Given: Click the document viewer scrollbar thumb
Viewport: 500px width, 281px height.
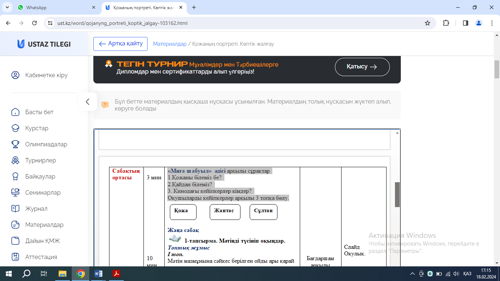Looking at the screenshot, I should (397, 195).
